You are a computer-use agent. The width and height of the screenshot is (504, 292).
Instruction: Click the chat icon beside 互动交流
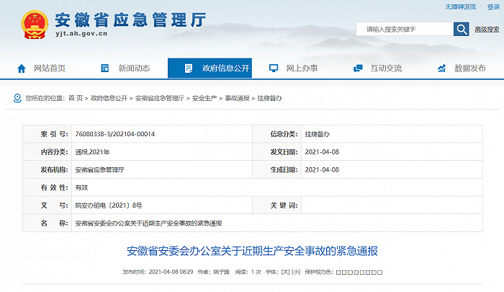[x=358, y=68]
